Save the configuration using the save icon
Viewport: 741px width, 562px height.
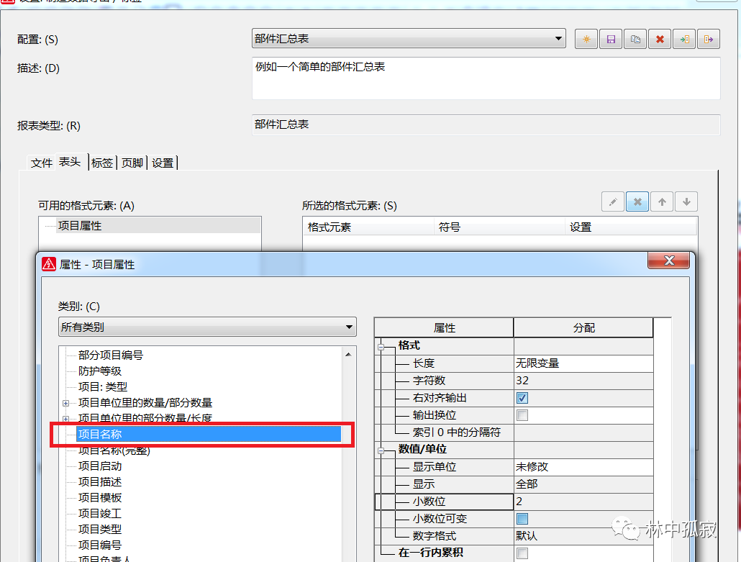[611, 39]
